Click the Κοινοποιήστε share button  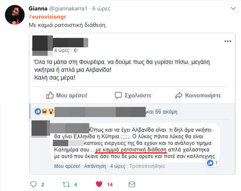(x=198, y=95)
